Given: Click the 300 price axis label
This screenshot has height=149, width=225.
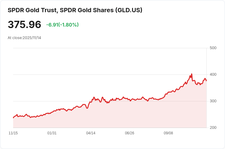Looking at the screenshot, I should click(213, 101).
